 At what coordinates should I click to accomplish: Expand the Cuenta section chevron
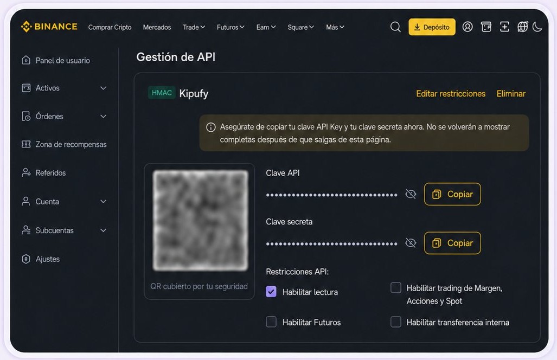pos(104,202)
